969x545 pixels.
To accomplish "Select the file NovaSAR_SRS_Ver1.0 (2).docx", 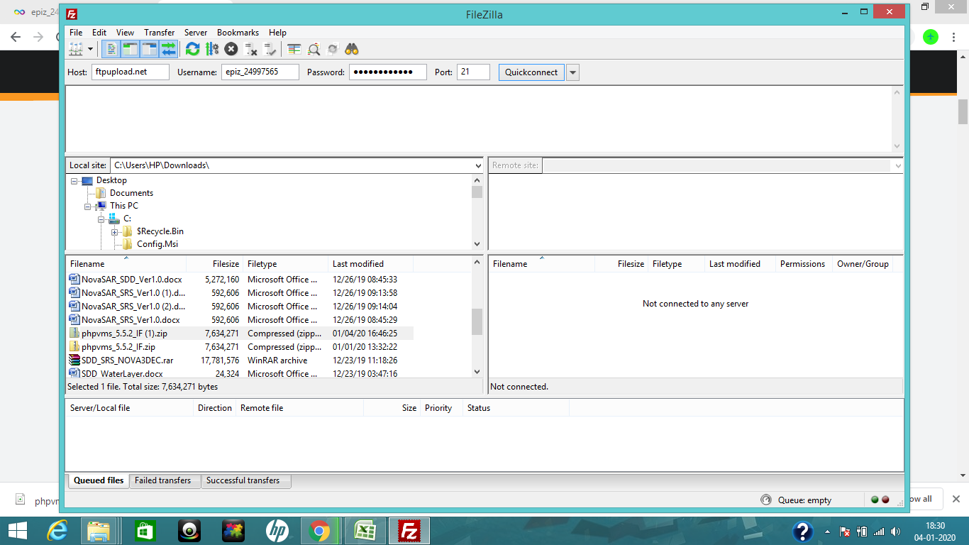I will pos(240,307).
